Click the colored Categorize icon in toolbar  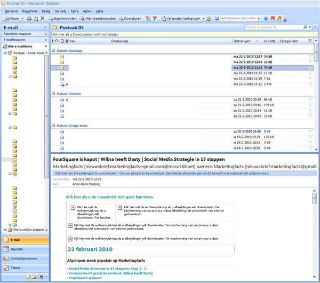148,18
